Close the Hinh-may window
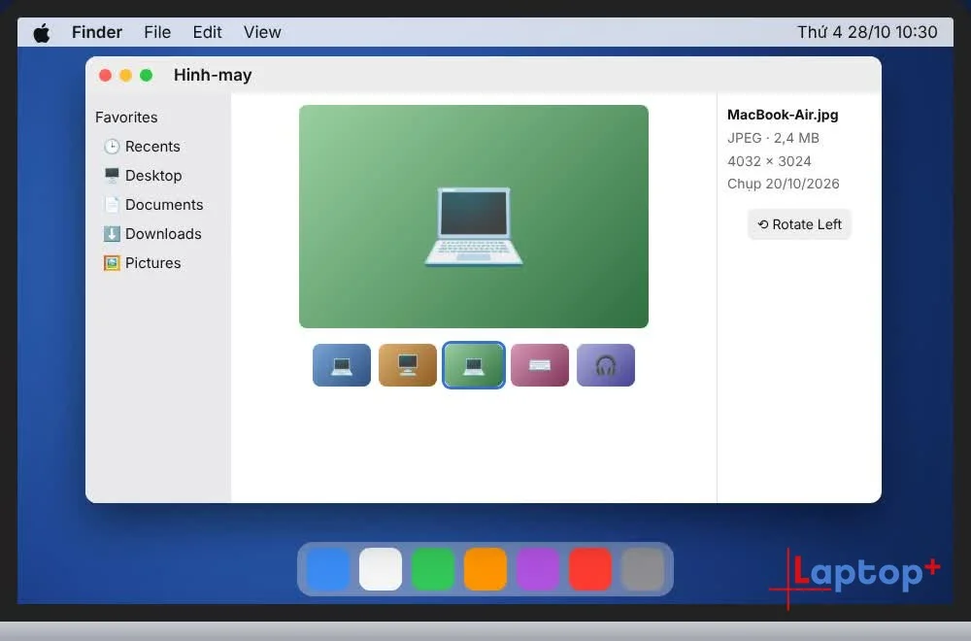 [105, 75]
